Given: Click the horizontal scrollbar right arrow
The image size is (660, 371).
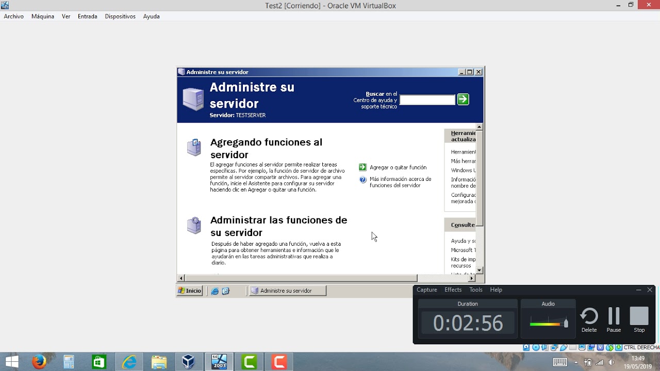Looking at the screenshot, I should [x=472, y=278].
